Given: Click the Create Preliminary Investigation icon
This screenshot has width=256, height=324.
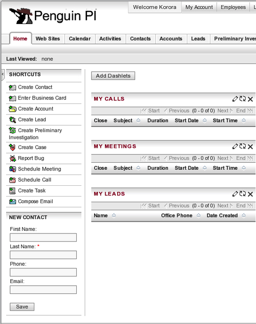Looking at the screenshot, I should (x=12, y=131).
